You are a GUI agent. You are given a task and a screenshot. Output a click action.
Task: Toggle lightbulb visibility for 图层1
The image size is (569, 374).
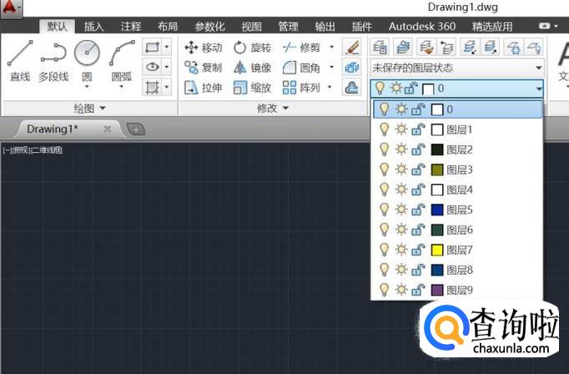click(x=384, y=129)
